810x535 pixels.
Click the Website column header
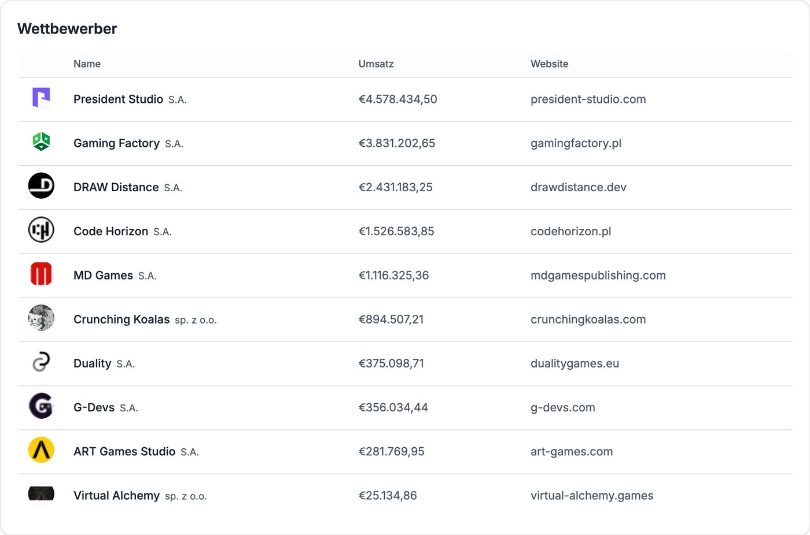pos(550,64)
